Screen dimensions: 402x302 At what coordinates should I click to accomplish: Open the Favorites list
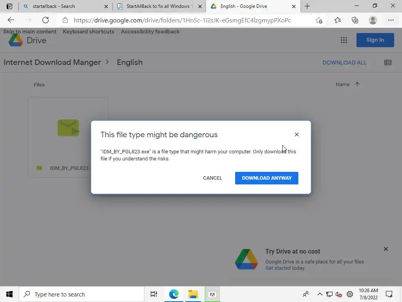pyautogui.click(x=337, y=20)
